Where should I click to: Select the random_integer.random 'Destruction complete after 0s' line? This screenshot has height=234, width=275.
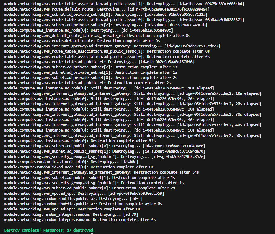[80, 220]
